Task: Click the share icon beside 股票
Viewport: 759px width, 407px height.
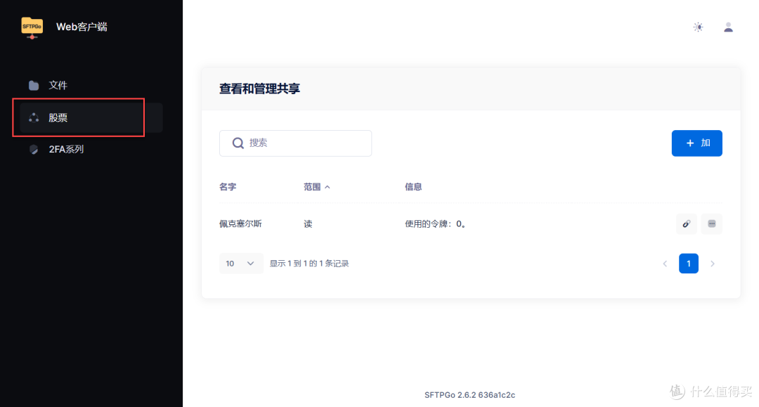Action: click(x=34, y=117)
